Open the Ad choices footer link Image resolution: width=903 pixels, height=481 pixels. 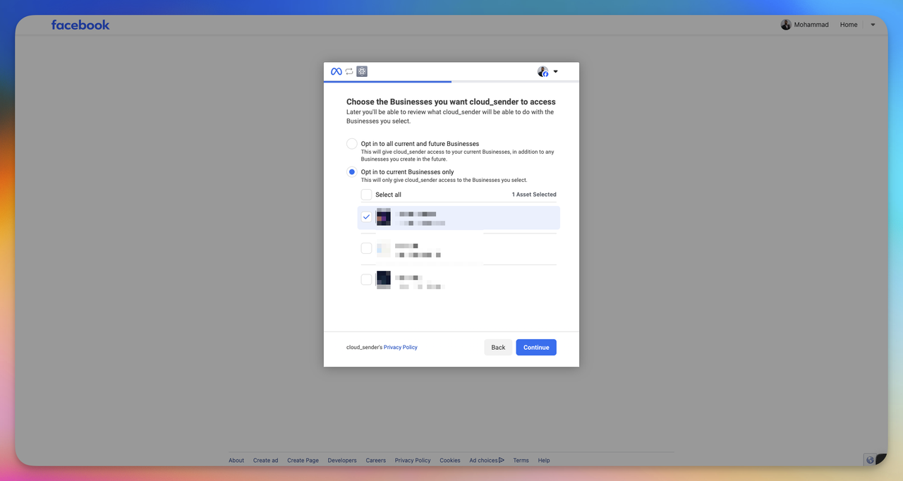coord(487,461)
